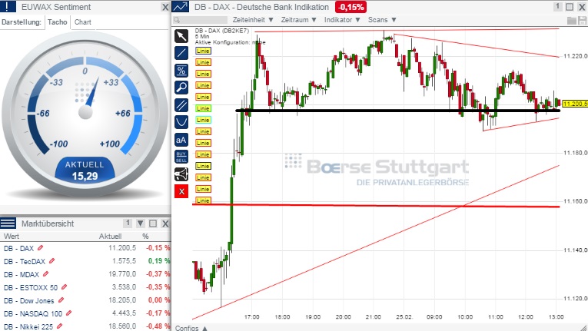Viewport: 588px width, 331px height.
Task: Open the DB - TecDAX row
Action: point(85,261)
